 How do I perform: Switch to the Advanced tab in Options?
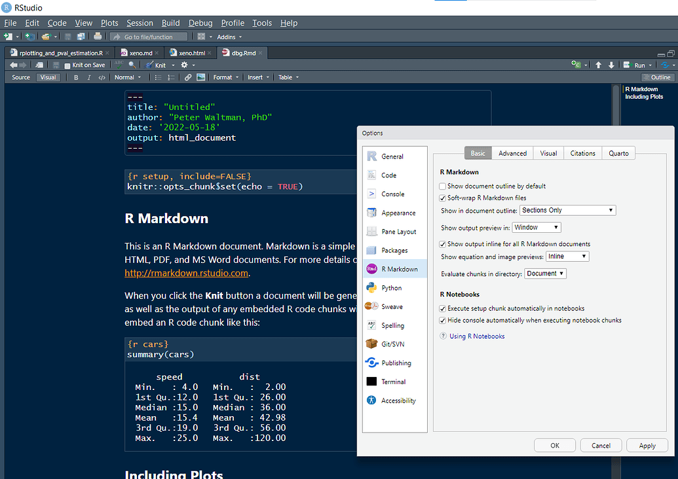(x=512, y=152)
